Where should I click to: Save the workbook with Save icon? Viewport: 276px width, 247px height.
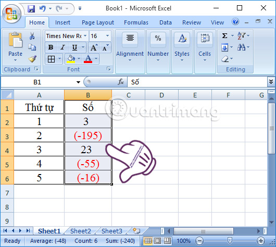tap(31, 9)
